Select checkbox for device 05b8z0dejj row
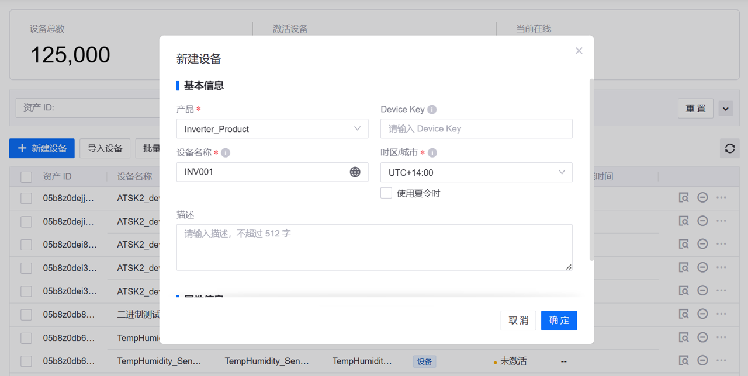This screenshot has height=376, width=748. point(26,199)
